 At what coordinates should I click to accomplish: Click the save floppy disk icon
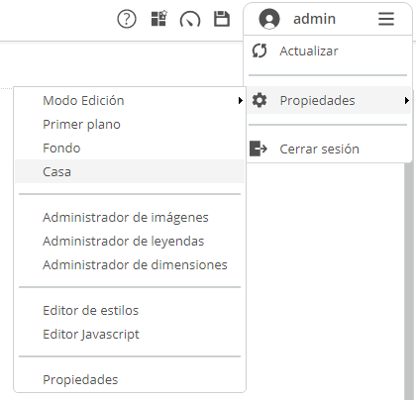tap(222, 19)
